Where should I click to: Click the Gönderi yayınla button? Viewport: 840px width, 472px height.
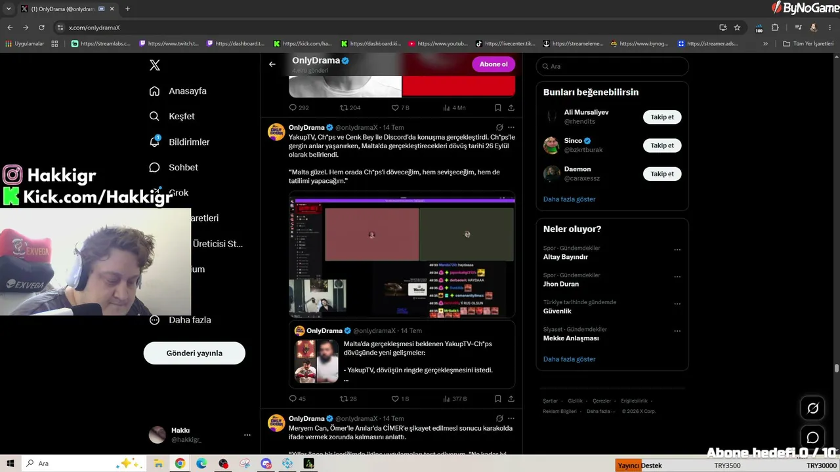[194, 353]
